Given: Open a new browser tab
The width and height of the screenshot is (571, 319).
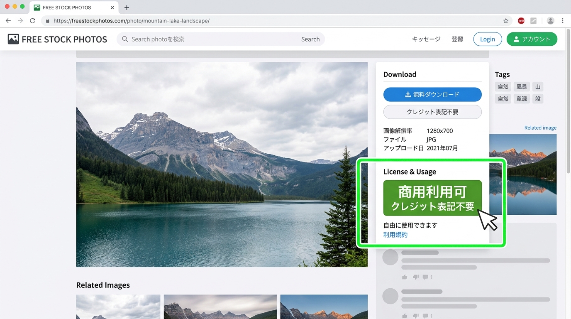Looking at the screenshot, I should pyautogui.click(x=127, y=7).
